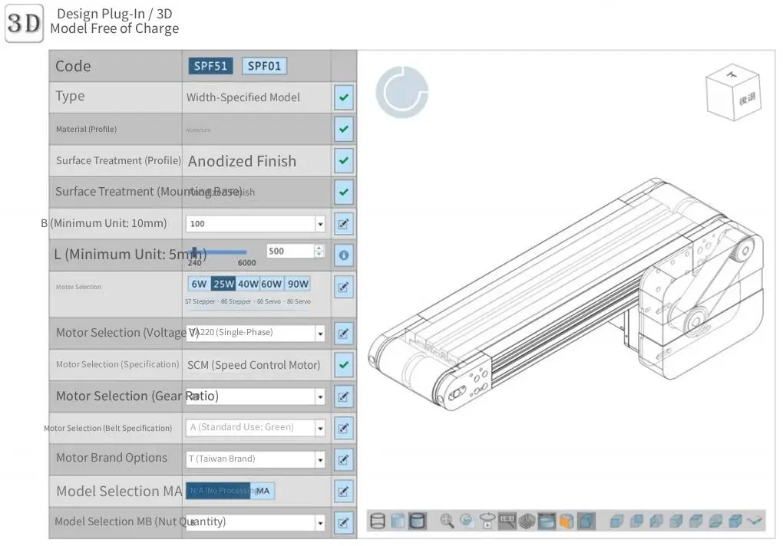Screen dimensions: 783x546
Task: Select the SPF51 code tab
Action: (x=210, y=66)
